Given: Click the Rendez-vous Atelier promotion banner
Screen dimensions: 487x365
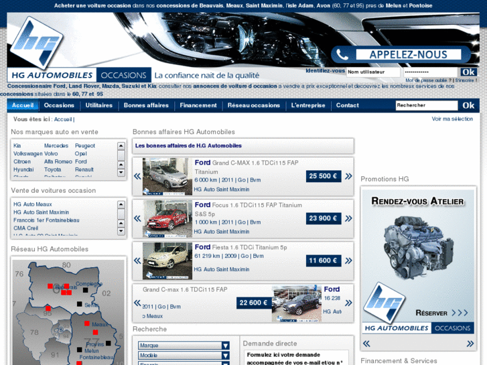Looking at the screenshot, I should pos(418,262).
